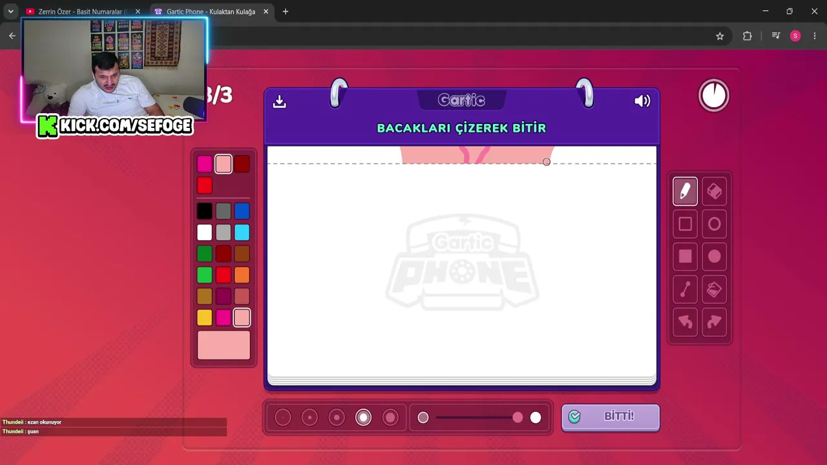The image size is (827, 465).
Task: Close the Zerrin Özer tab
Action: click(x=138, y=12)
